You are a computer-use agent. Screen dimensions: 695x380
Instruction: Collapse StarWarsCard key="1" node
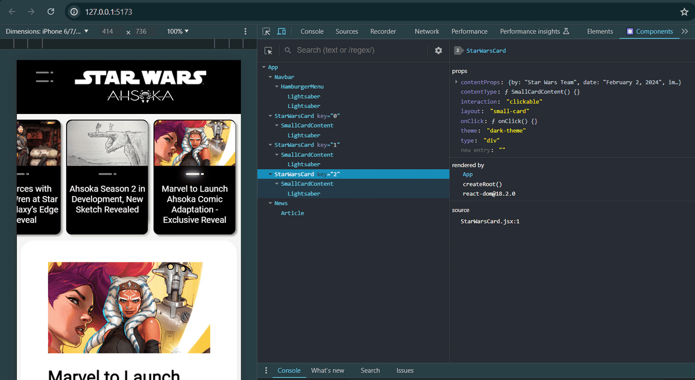pos(270,145)
